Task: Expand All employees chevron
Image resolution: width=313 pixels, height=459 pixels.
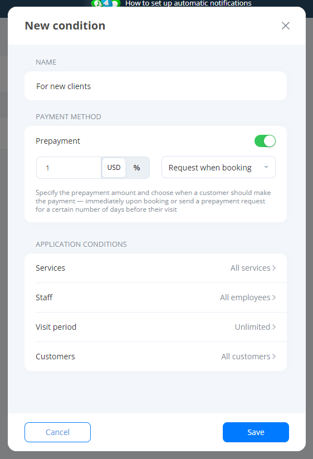Action: pyautogui.click(x=274, y=297)
